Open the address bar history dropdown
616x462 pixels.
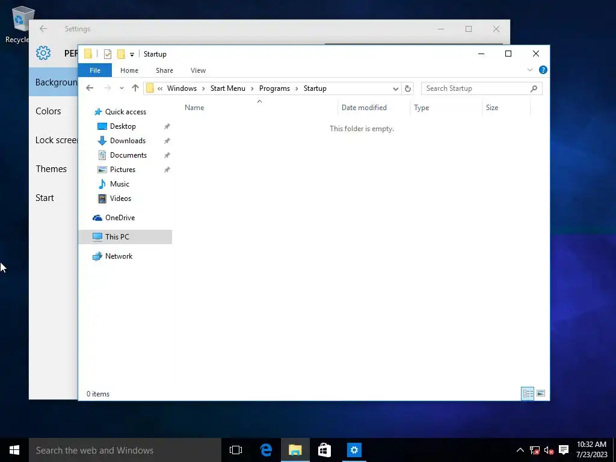396,88
